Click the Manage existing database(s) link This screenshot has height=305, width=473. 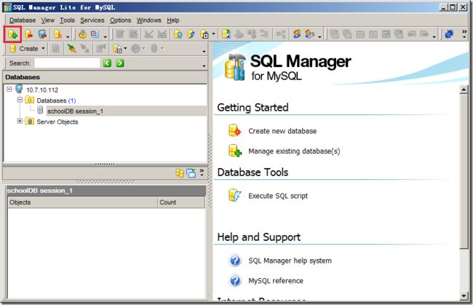pyautogui.click(x=294, y=151)
